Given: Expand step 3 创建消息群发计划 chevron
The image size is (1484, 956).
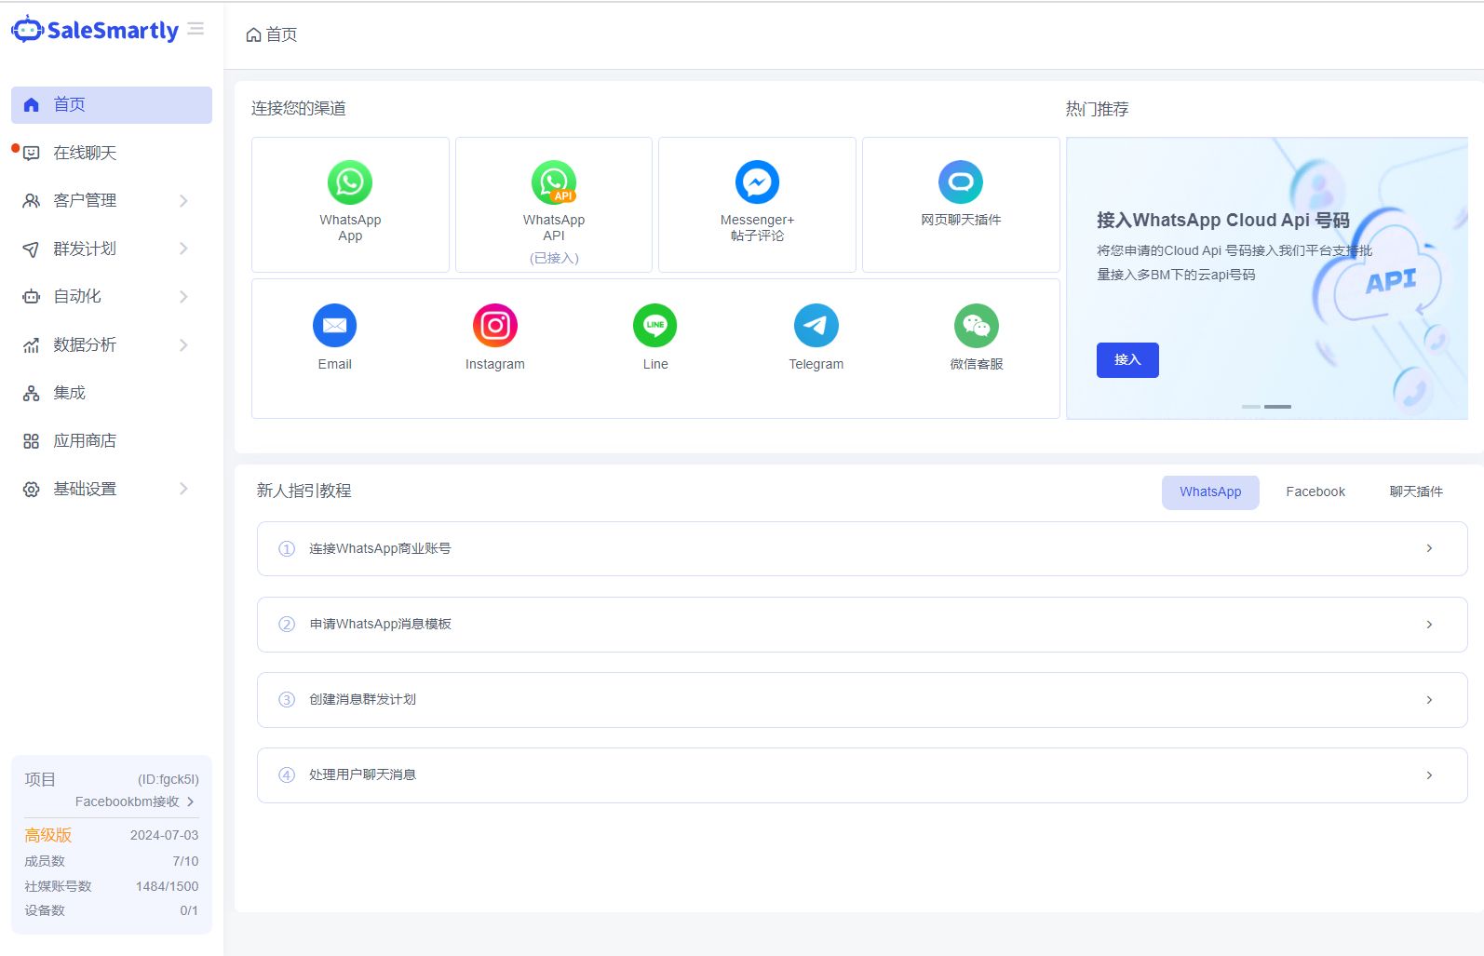Looking at the screenshot, I should [1429, 700].
